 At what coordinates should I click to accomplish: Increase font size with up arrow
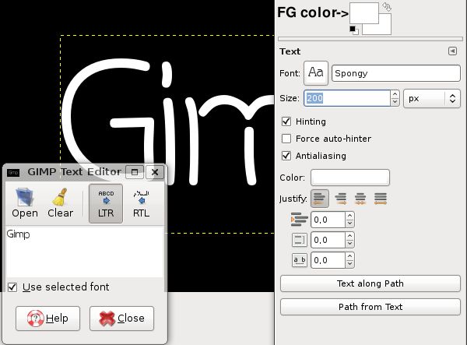[395, 94]
